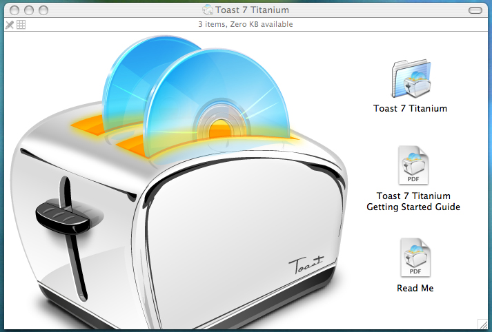492x332 pixels.
Task: Click the "Read Me" file label
Action: (415, 288)
